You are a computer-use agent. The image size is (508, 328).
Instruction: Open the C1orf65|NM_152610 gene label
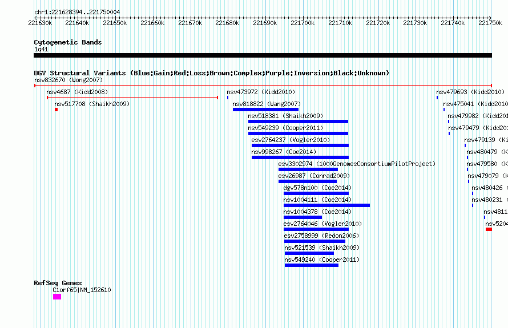click(x=82, y=290)
